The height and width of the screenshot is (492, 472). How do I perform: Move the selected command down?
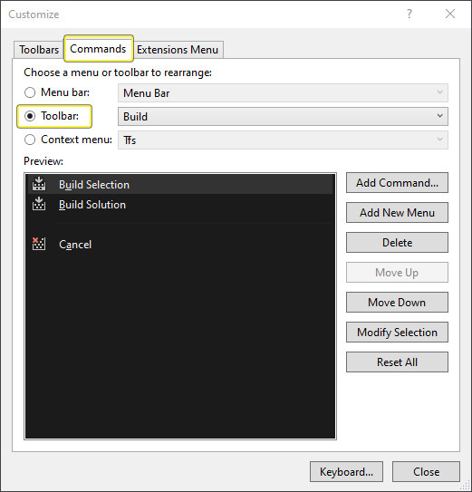click(397, 302)
